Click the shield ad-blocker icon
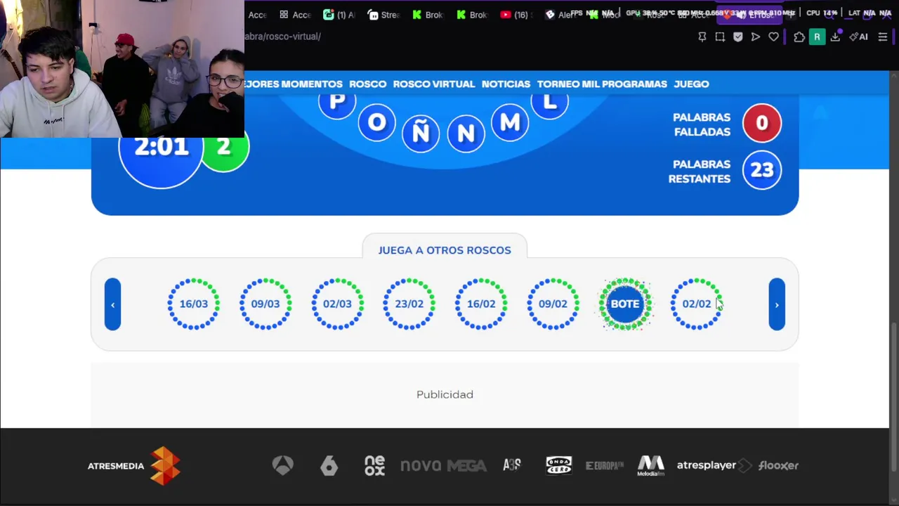The width and height of the screenshot is (899, 506). click(737, 37)
